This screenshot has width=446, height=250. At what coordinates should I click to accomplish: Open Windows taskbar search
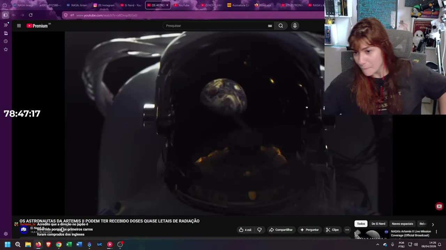[18, 244]
